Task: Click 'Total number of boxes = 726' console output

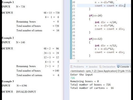Action: click(x=91, y=85)
